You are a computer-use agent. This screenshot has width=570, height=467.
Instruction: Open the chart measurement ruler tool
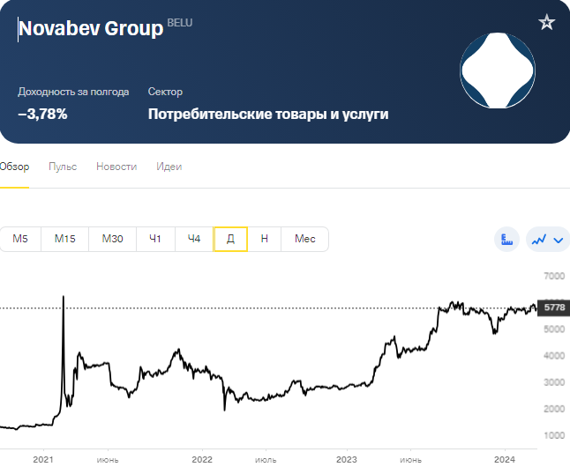(x=506, y=239)
